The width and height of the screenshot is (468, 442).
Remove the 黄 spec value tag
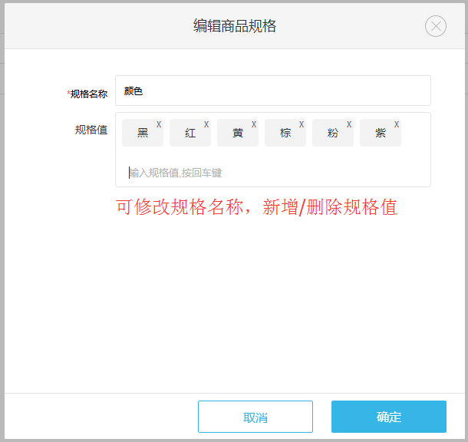coord(254,124)
